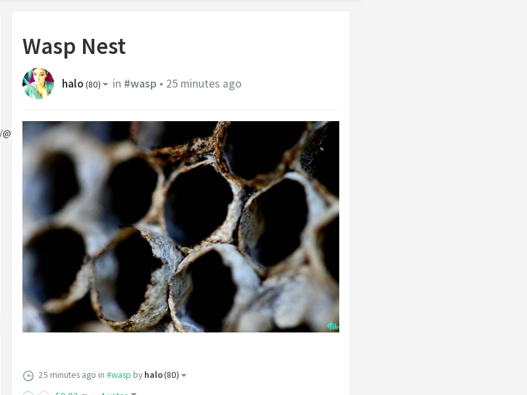Click the '25 minutes ago' timestamp below title

pos(204,84)
